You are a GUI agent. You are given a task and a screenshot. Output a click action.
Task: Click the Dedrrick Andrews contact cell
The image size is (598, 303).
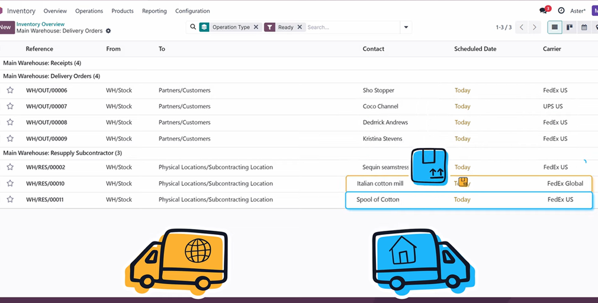pyautogui.click(x=385, y=123)
